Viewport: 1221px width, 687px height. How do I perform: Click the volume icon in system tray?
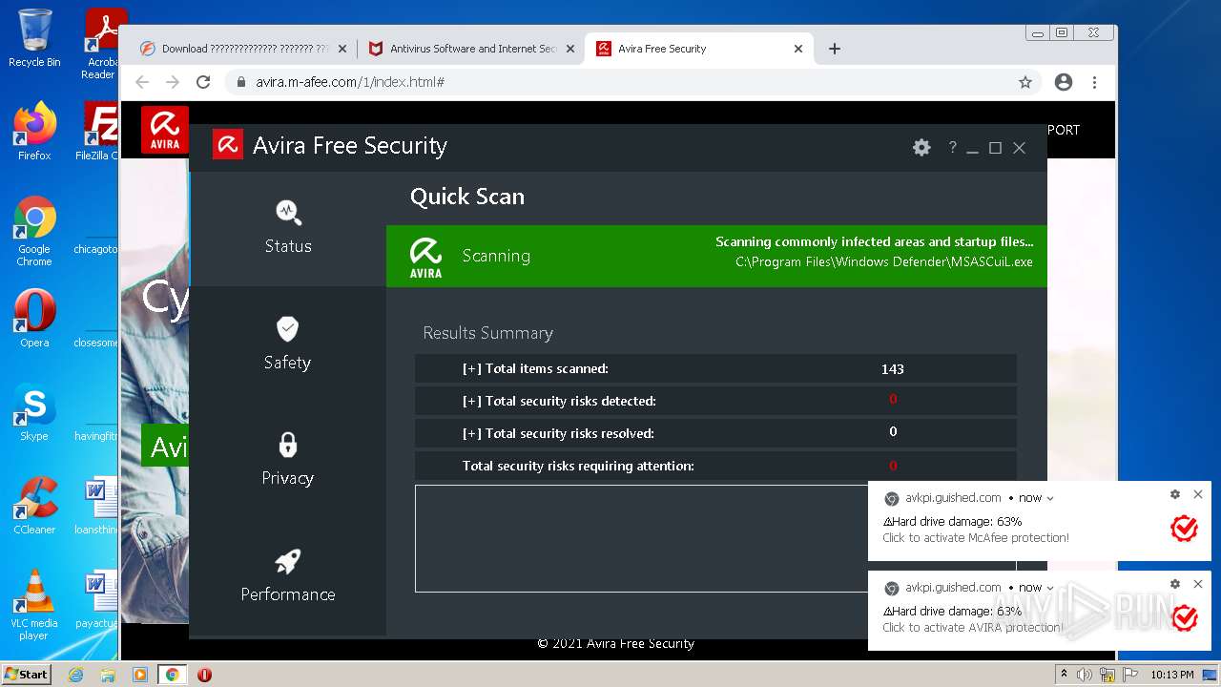(x=1085, y=675)
